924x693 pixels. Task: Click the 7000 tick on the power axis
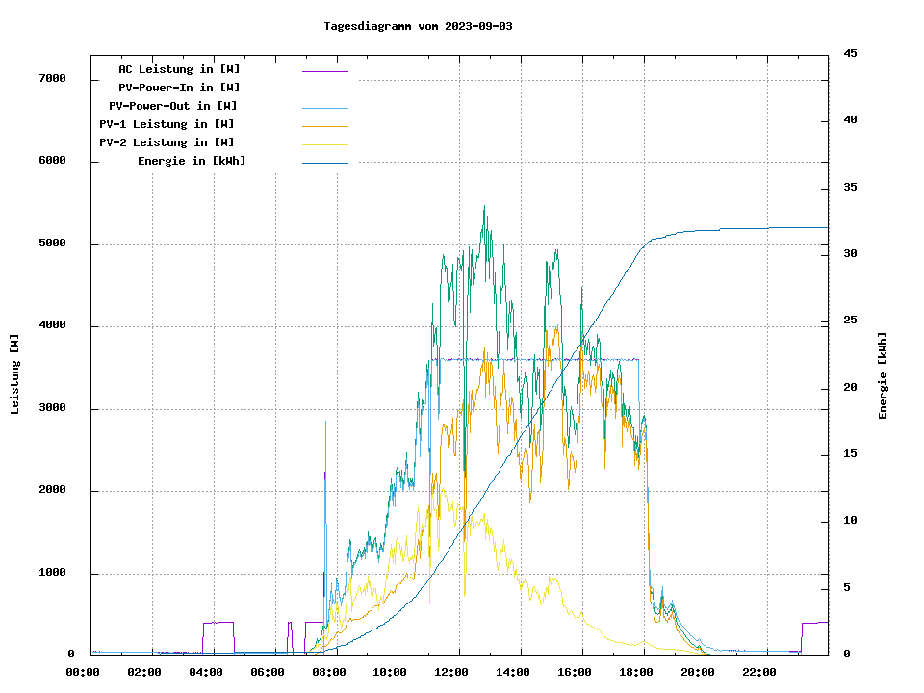tap(51, 79)
